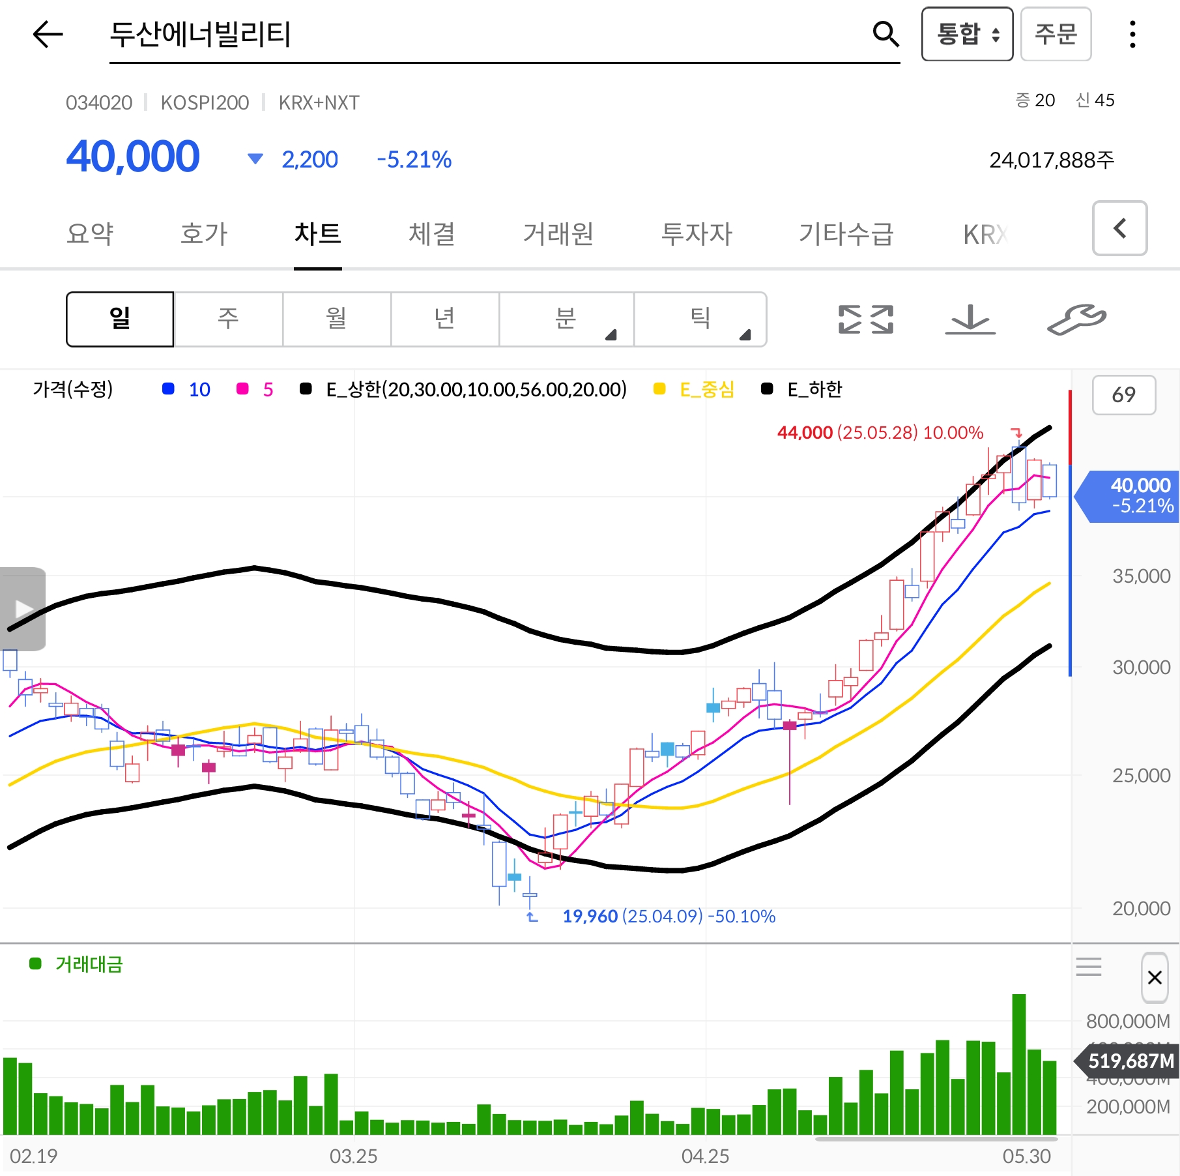The height and width of the screenshot is (1176, 1180).
Task: Switch to the 호가 tab
Action: [x=204, y=234]
